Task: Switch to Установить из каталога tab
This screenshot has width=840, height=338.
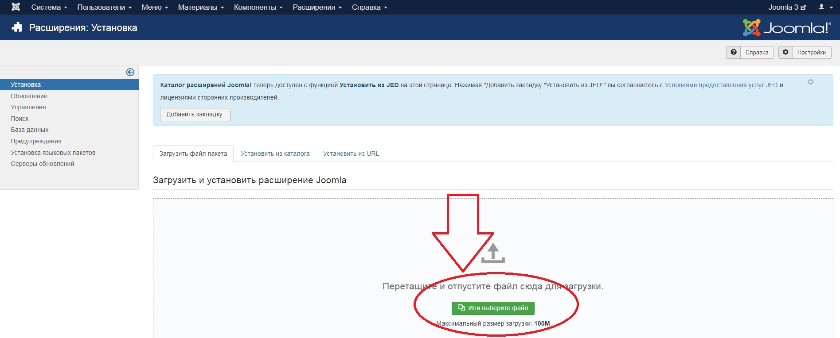Action: tap(275, 154)
